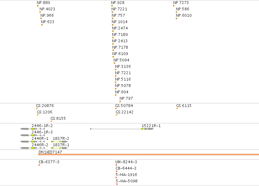Click the 5-HA-1916 insertion feature
259x186 pixels.
pos(117,178)
